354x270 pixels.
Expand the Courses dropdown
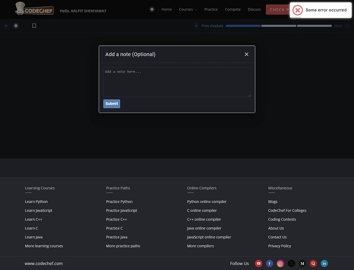click(x=188, y=10)
